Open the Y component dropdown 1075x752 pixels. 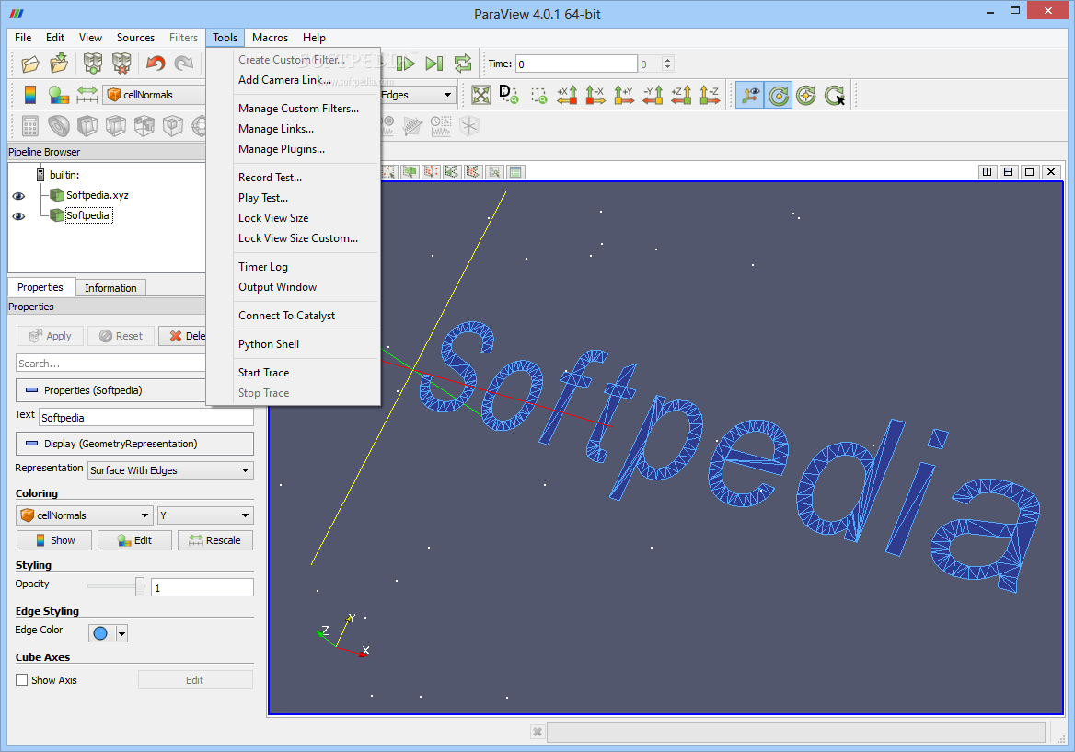[205, 515]
